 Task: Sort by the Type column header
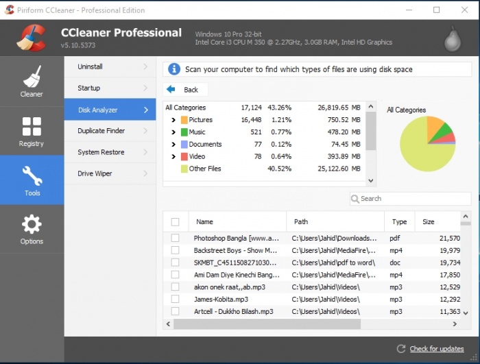(x=400, y=221)
